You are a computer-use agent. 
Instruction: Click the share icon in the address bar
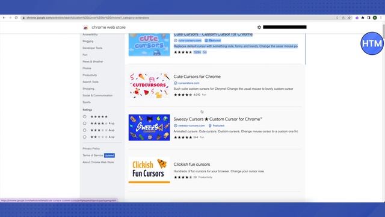pos(343,17)
